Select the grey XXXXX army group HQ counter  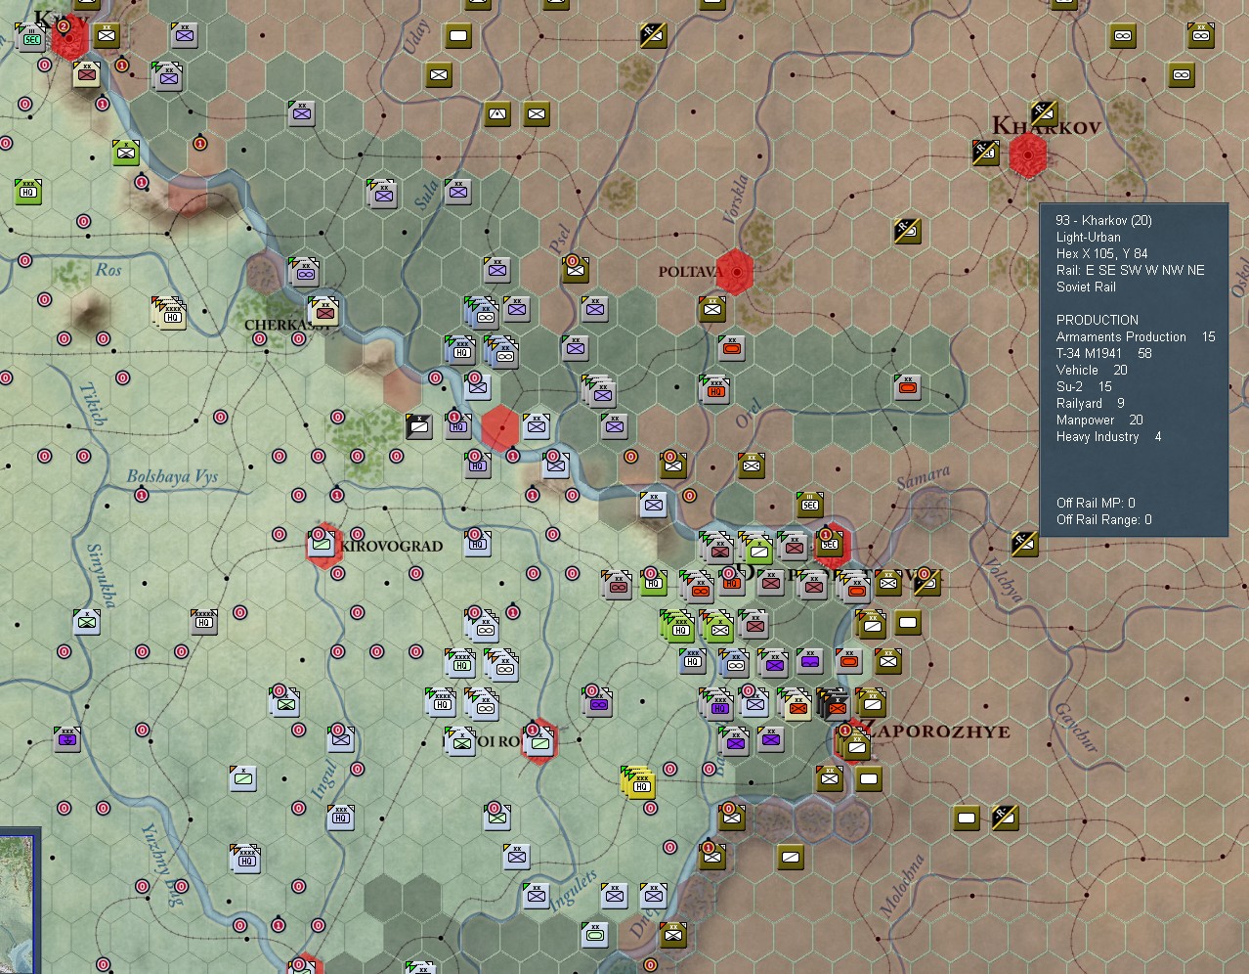click(x=203, y=620)
